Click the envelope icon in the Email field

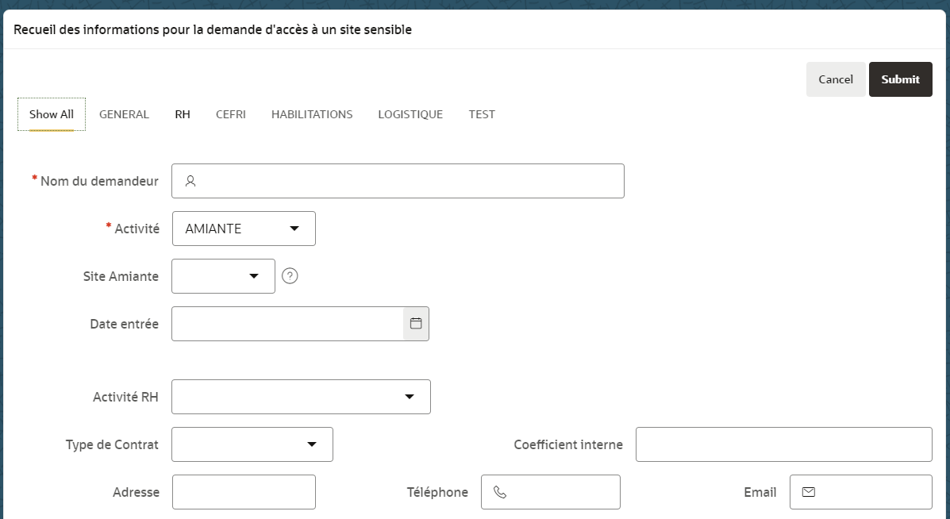(x=808, y=492)
